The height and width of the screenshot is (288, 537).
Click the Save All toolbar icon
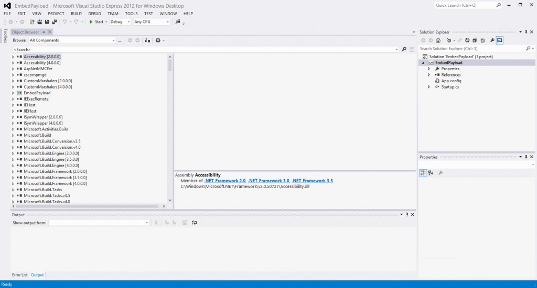click(x=55, y=21)
